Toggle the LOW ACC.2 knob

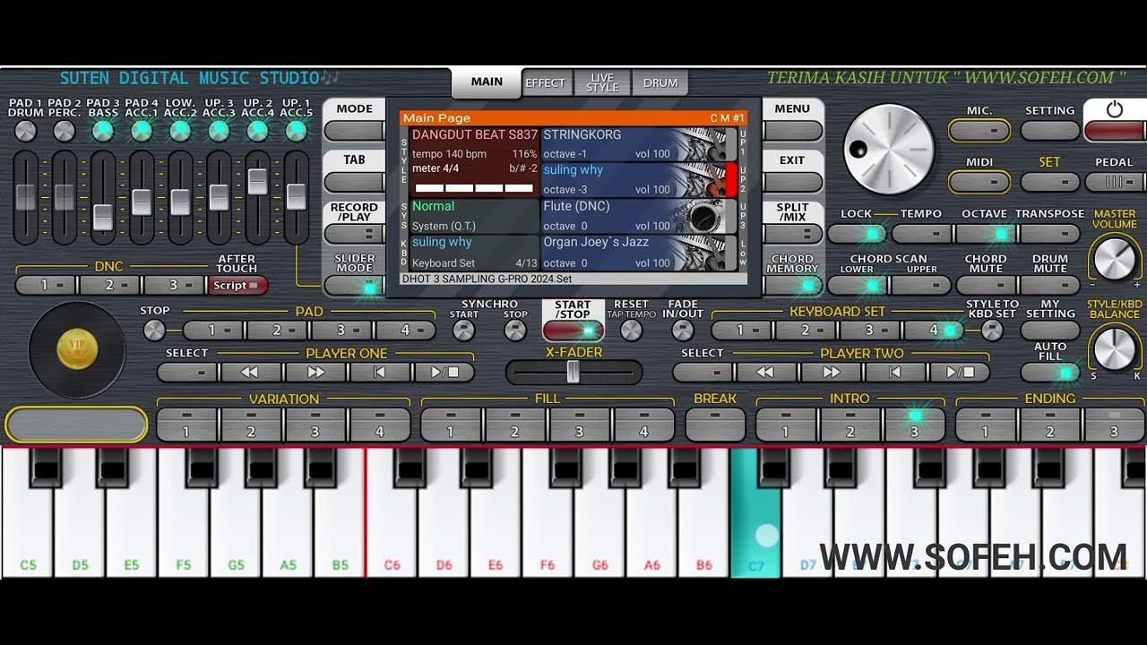pos(180,131)
